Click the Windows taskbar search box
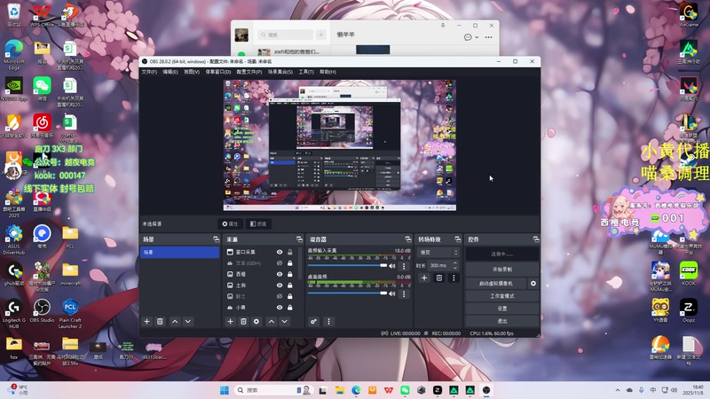Image resolution: width=710 pixels, height=399 pixels. 274,390
